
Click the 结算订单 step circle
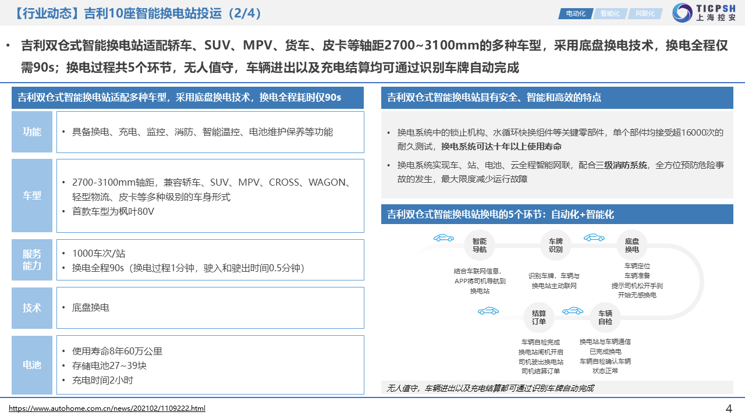click(x=538, y=317)
